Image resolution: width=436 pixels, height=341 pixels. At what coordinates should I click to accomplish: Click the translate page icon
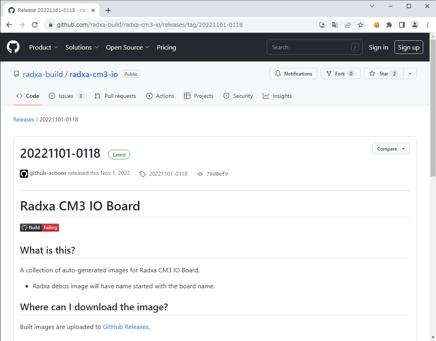pyautogui.click(x=335, y=25)
